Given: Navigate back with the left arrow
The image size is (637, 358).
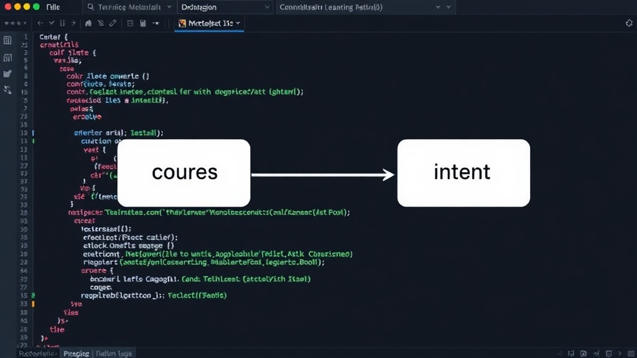Looking at the screenshot, I should pos(40,23).
